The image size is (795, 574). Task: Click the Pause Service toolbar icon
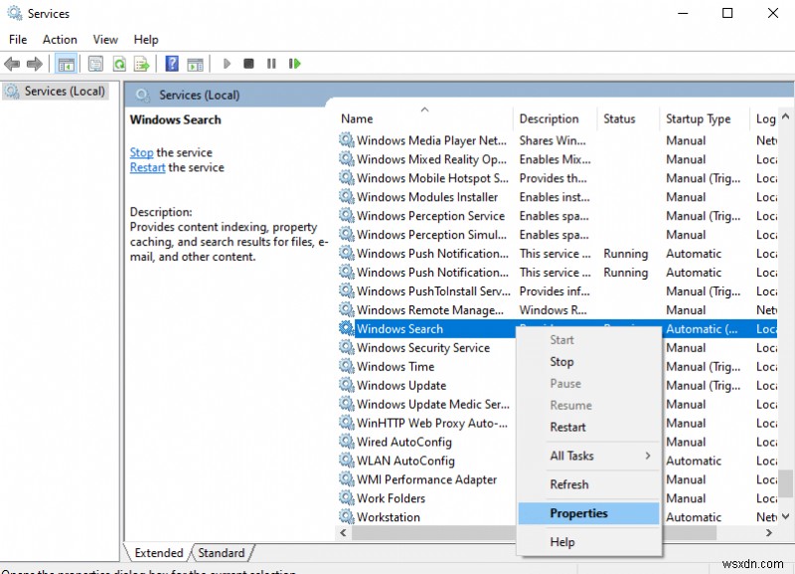click(x=272, y=63)
